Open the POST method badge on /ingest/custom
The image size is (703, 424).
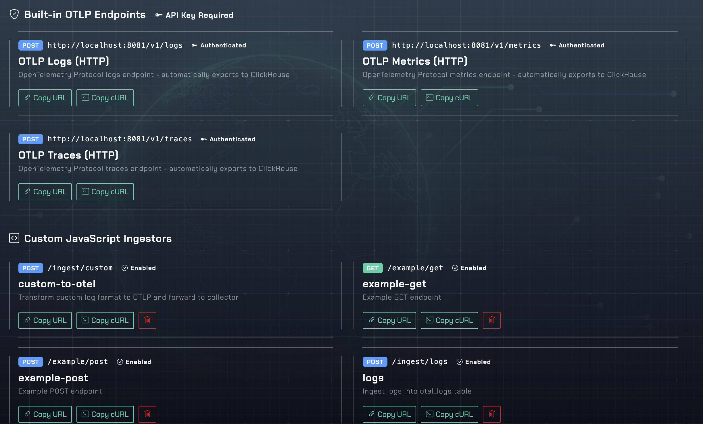click(30, 268)
